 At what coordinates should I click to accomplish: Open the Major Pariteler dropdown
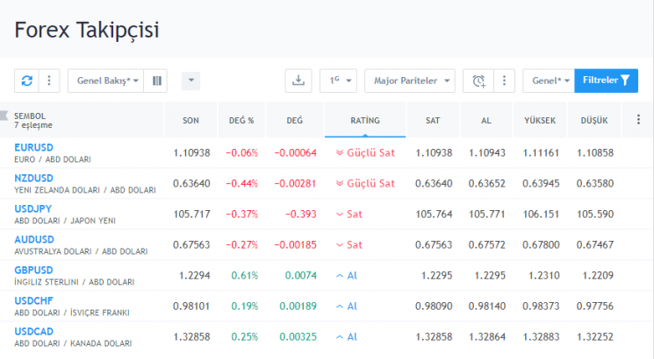(410, 81)
